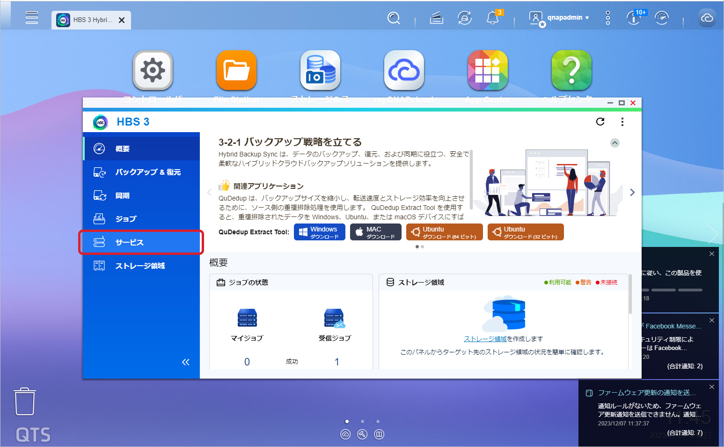The width and height of the screenshot is (724, 447).
Task: Click the bottom utility circle shortcut icon
Action: coord(362,434)
